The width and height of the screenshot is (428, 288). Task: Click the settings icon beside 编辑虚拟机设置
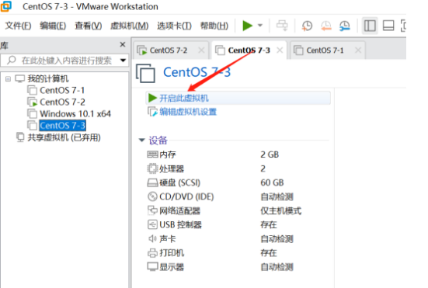pyautogui.click(x=152, y=112)
